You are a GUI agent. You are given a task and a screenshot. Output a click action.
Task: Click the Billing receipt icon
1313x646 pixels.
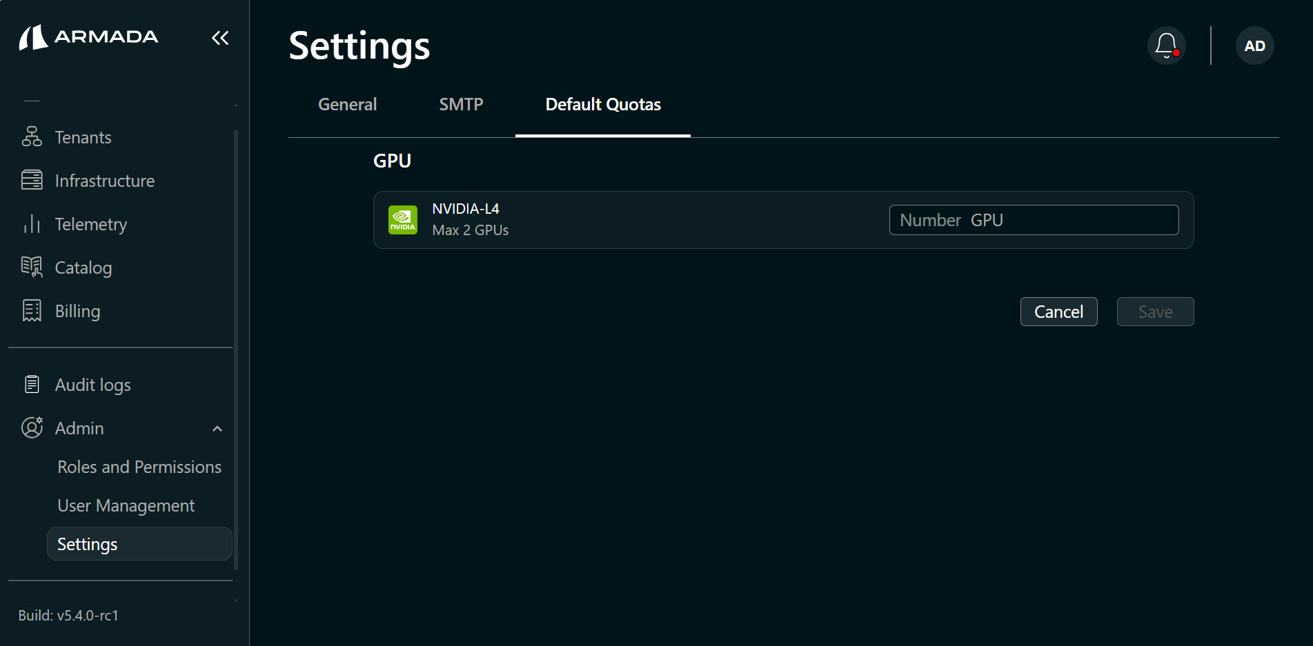(32, 310)
